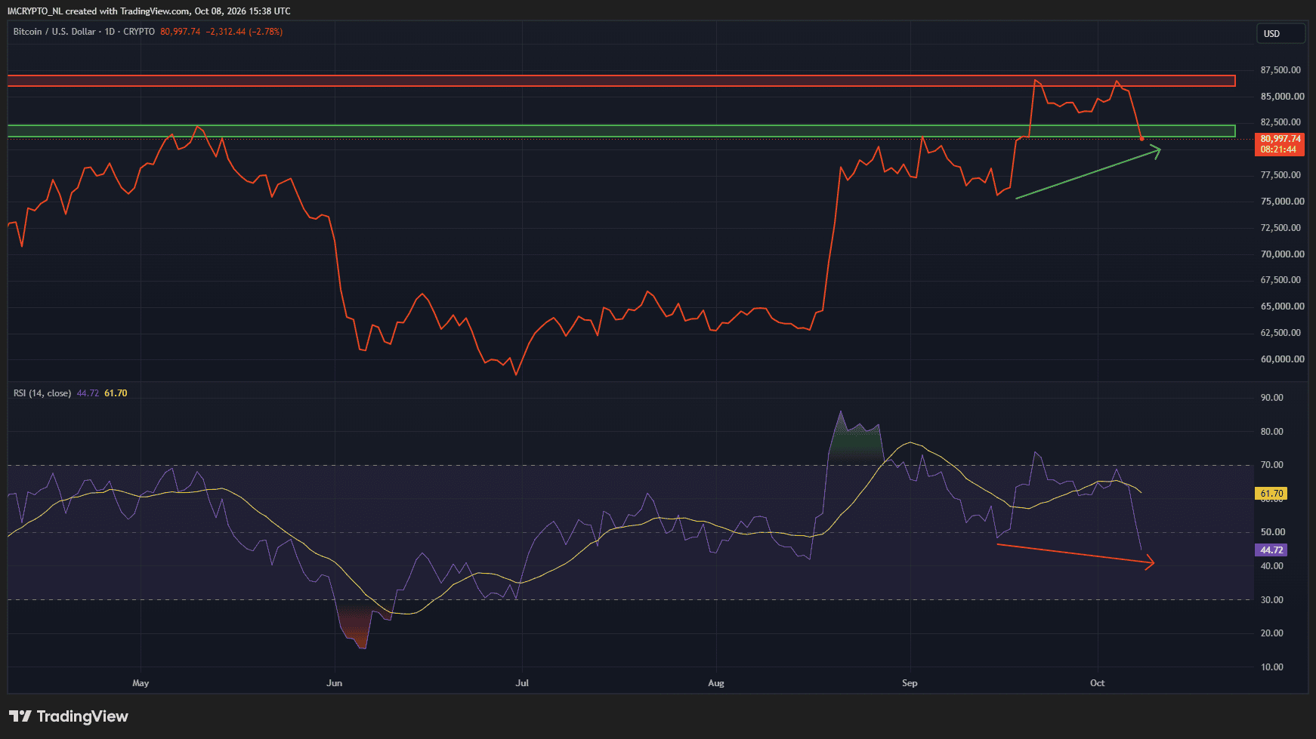
Task: Click the RSI average value 61.70 in the legend
Action: tap(116, 393)
